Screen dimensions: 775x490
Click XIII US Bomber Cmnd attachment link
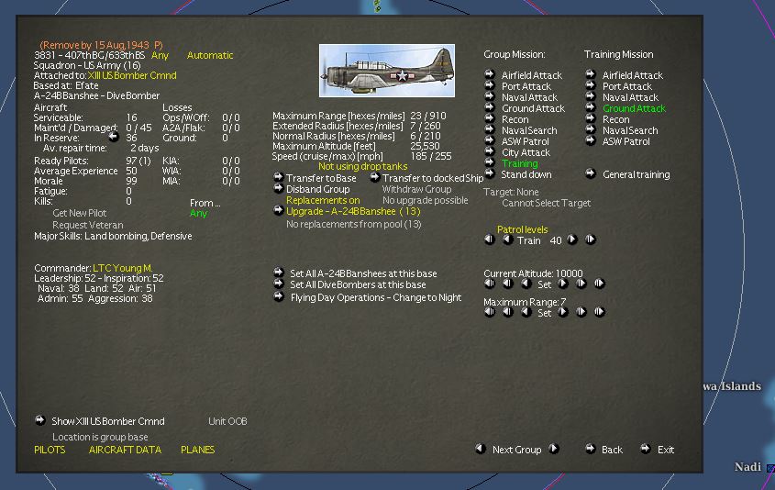[132, 75]
